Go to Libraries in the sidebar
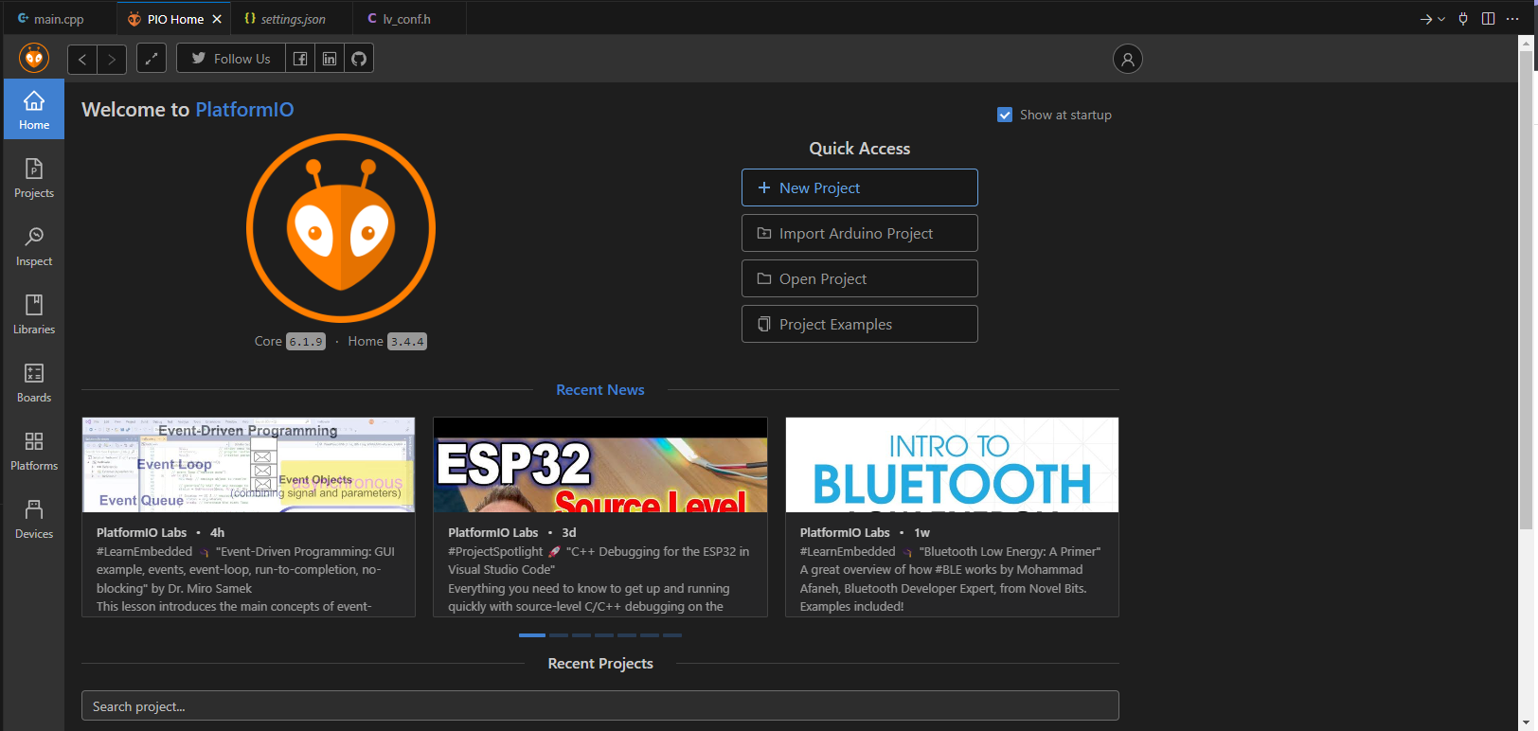 34,314
